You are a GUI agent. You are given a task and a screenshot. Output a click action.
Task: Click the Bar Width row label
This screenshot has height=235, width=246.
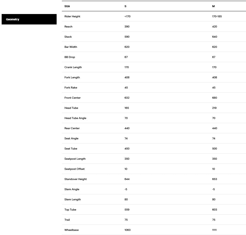(71, 47)
